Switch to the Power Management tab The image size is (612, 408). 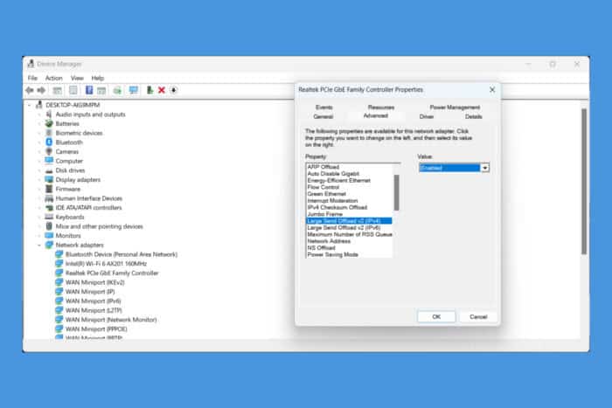(455, 107)
